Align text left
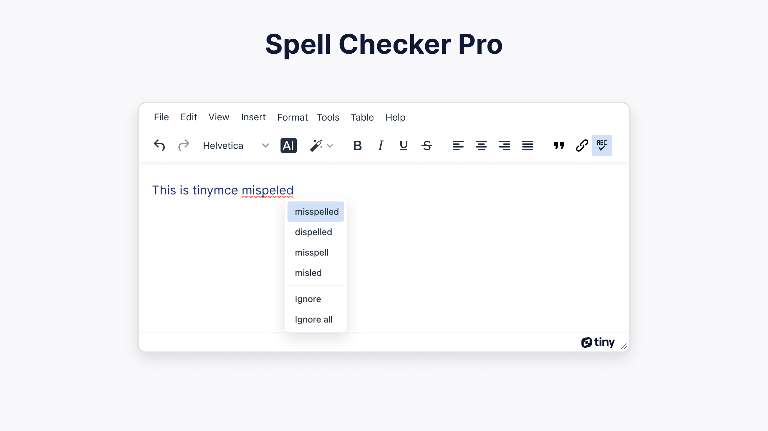Image resolution: width=768 pixels, height=431 pixels. coord(458,145)
